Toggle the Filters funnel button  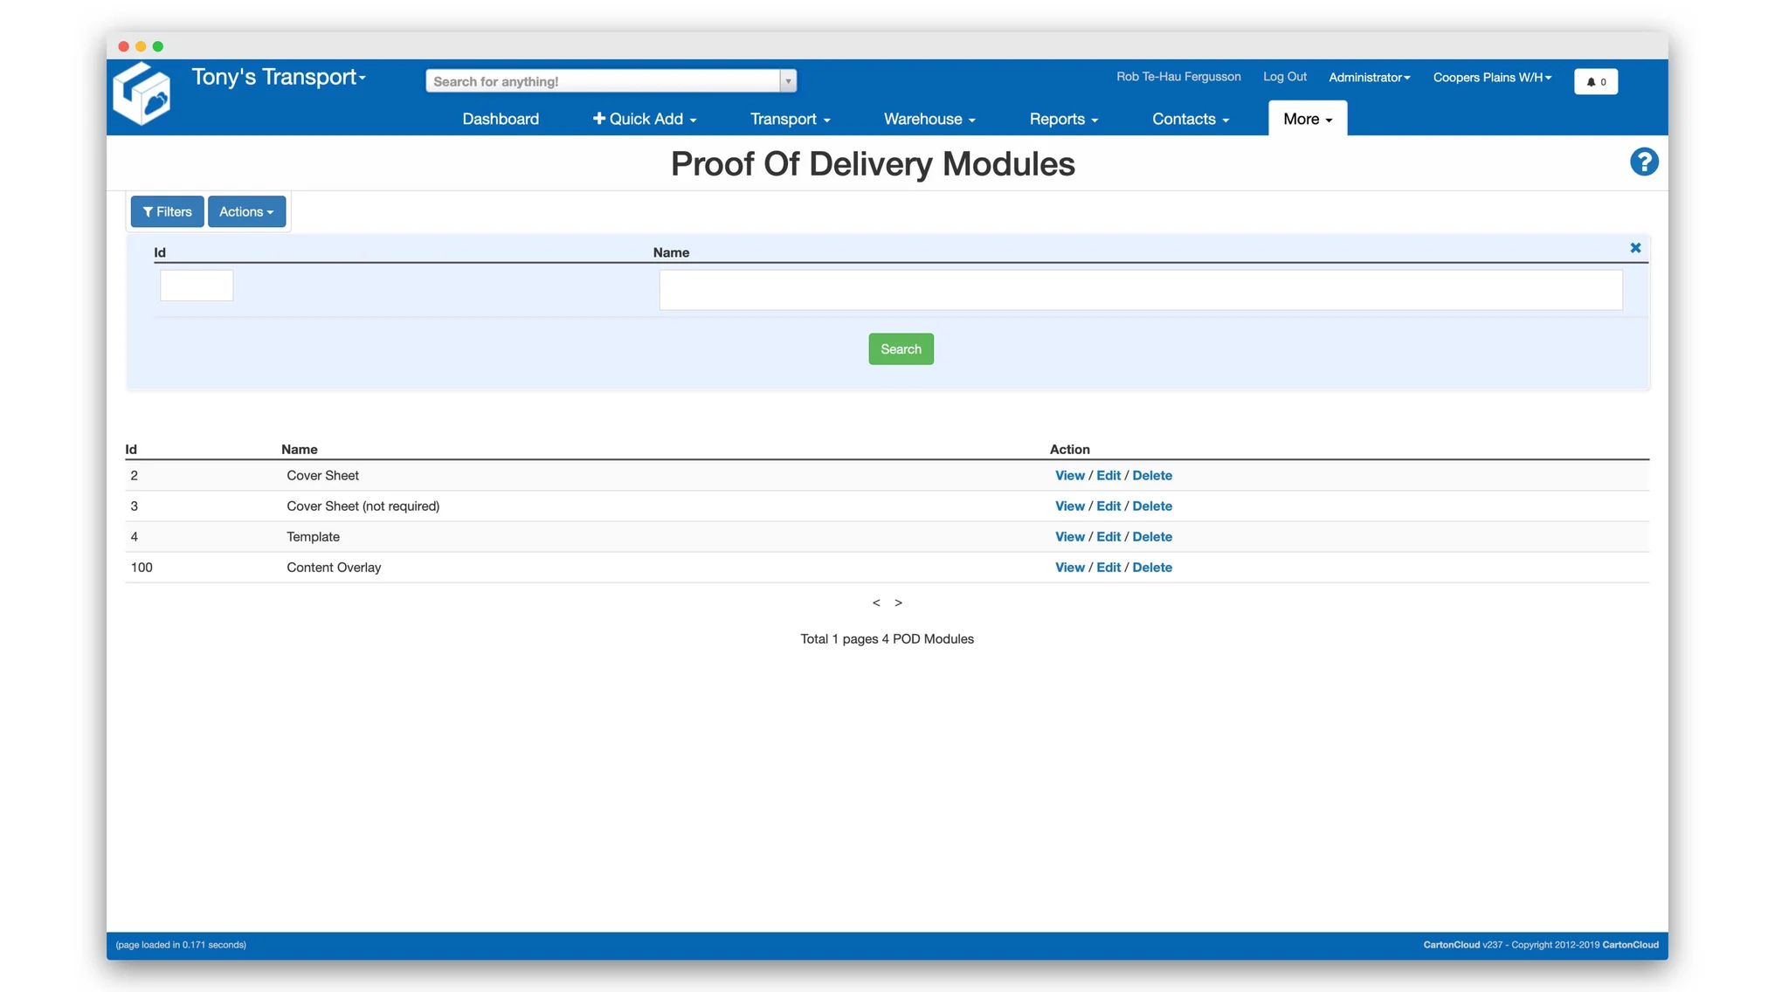[167, 211]
